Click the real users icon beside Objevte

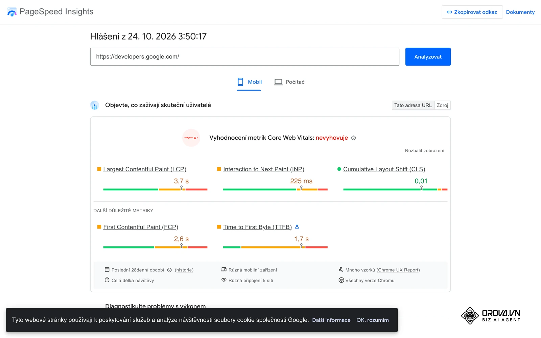[95, 105]
